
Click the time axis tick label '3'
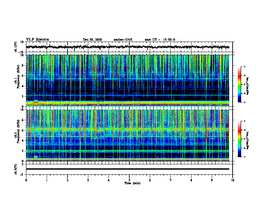click(x=88, y=180)
